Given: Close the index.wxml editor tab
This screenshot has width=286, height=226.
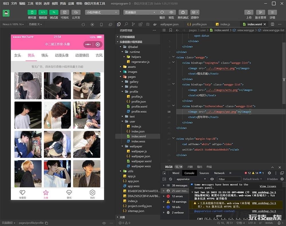Looking at the screenshot, I should (265, 24).
